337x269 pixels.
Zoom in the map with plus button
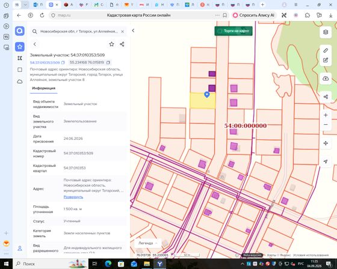[x=326, y=115]
